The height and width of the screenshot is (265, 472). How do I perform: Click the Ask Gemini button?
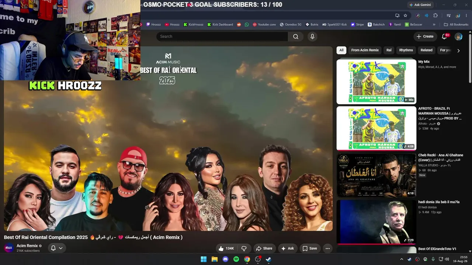(x=420, y=5)
